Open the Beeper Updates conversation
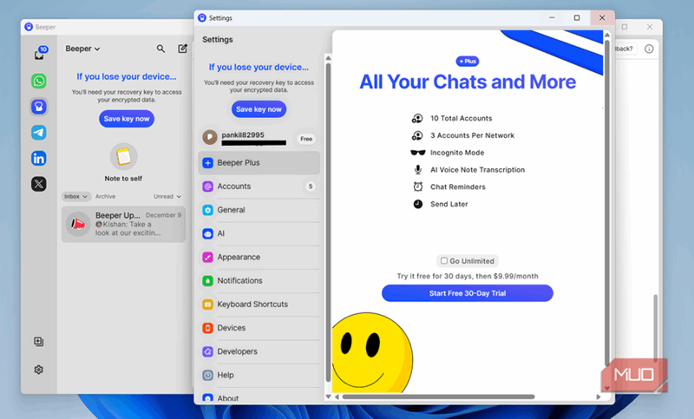The width and height of the screenshot is (694, 419). tap(123, 224)
